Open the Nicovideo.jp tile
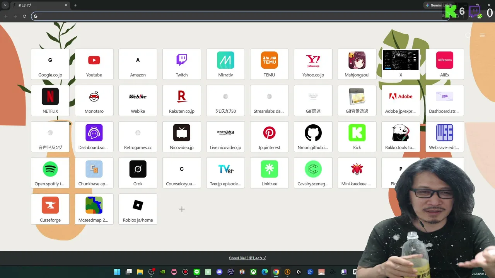The height and width of the screenshot is (278, 495). [x=182, y=137]
